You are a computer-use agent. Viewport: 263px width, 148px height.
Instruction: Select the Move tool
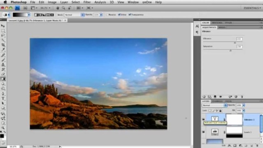pos(3,26)
